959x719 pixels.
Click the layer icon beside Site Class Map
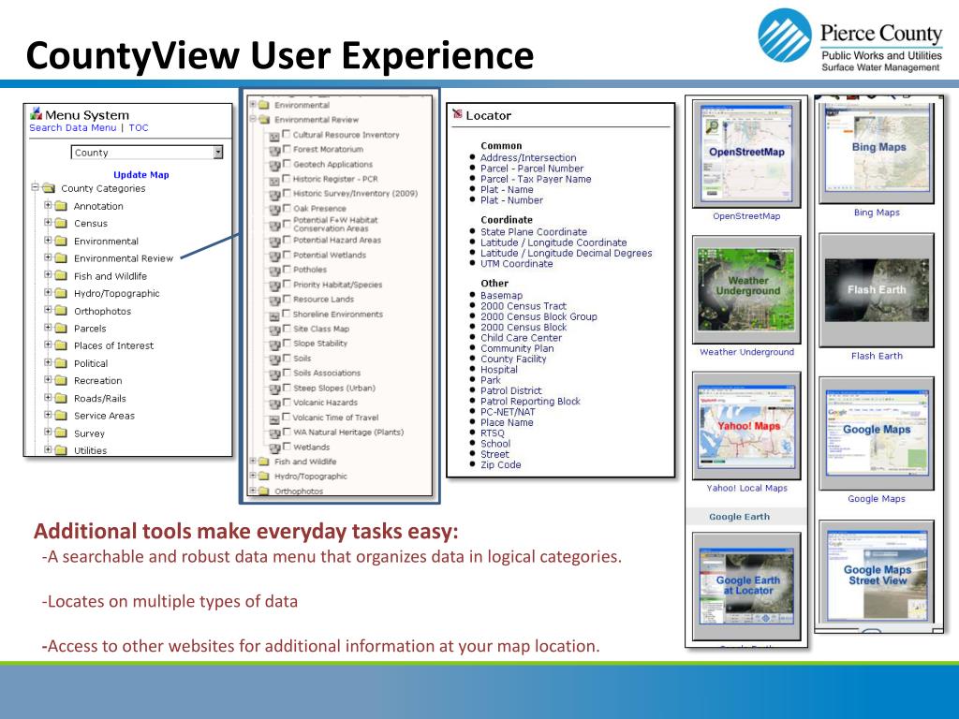(x=274, y=330)
